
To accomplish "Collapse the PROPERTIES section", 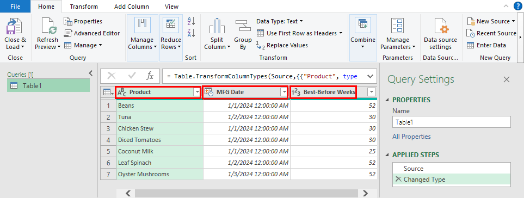I will tap(387, 100).
